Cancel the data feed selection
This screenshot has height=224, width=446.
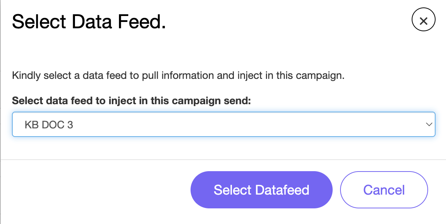click(384, 190)
